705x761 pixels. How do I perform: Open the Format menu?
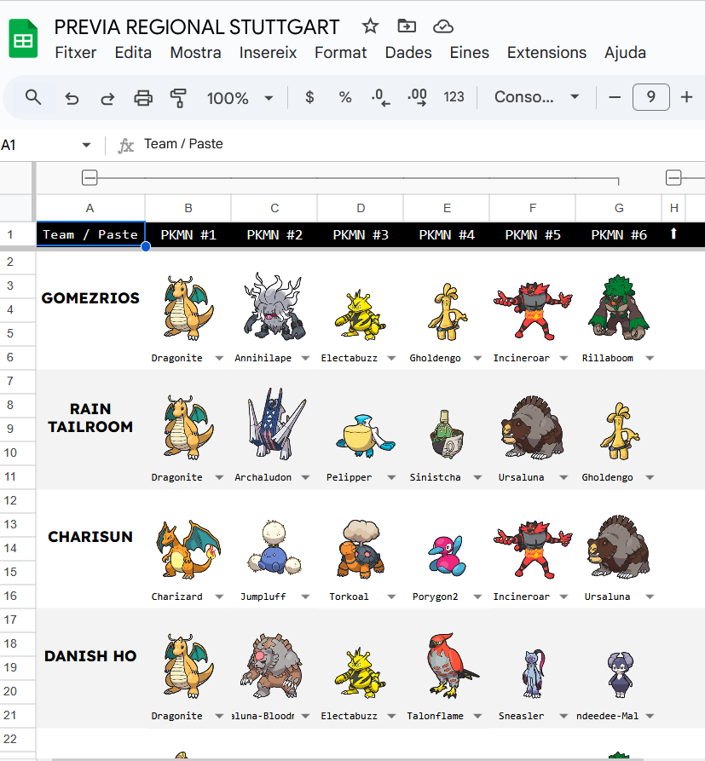pos(340,53)
